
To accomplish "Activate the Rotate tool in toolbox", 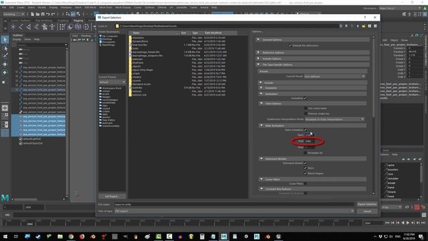I will (5, 72).
